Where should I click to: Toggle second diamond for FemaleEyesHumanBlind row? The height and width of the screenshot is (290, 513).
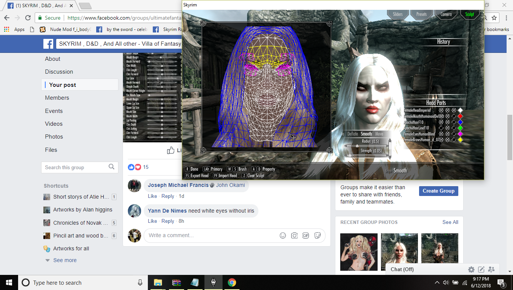click(448, 134)
